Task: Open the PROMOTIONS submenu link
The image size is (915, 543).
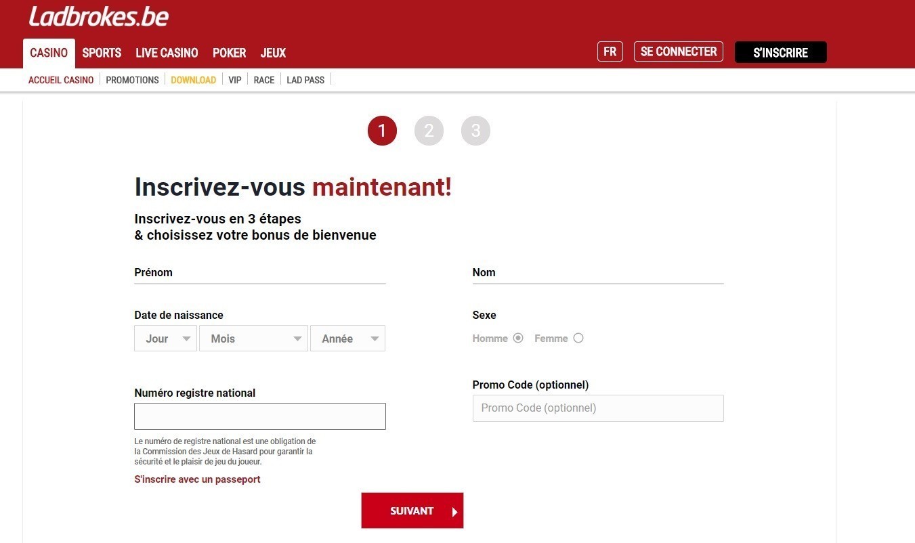Action: [x=132, y=80]
